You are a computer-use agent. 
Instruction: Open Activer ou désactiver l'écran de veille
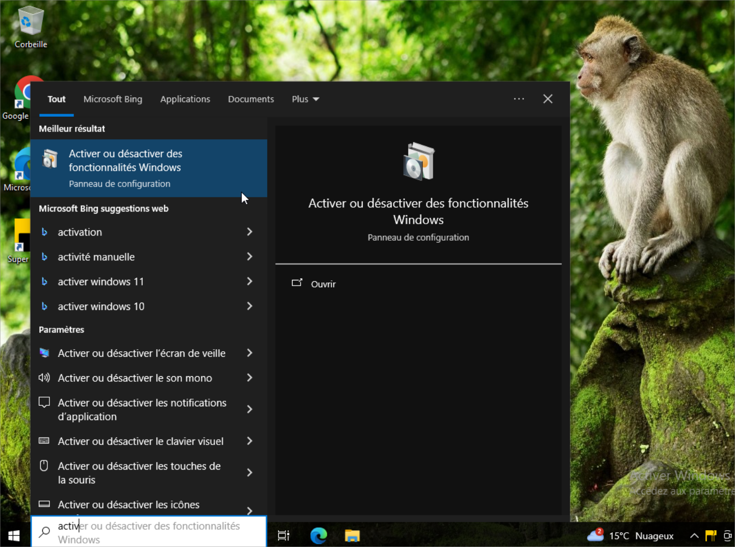(x=149, y=353)
